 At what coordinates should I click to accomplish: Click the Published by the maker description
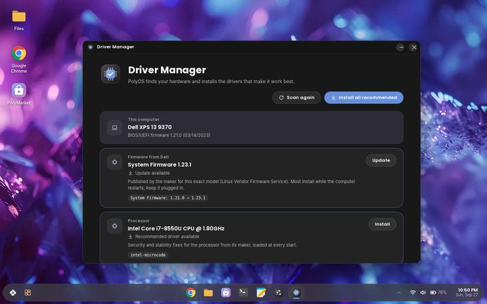click(241, 184)
